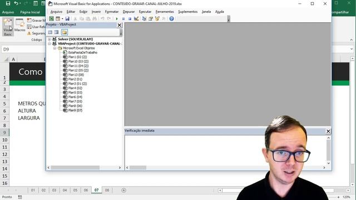Screen dimensions: 356x200
Task: Open the Arquivo menu in VBA editor
Action: (56, 12)
